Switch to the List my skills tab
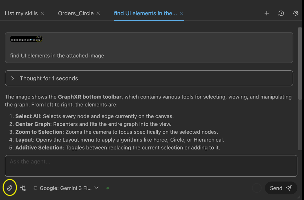This screenshot has height=200, width=304. click(x=21, y=13)
